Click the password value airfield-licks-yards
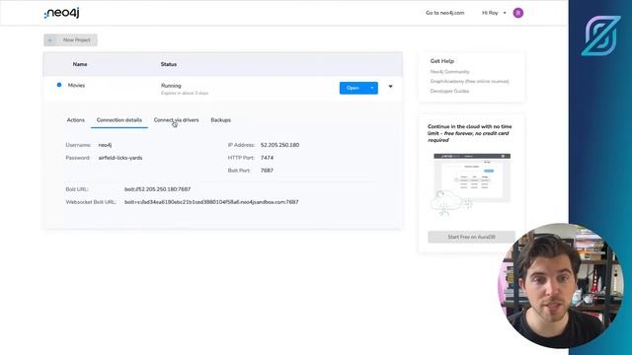The height and width of the screenshot is (355, 632). click(x=120, y=158)
